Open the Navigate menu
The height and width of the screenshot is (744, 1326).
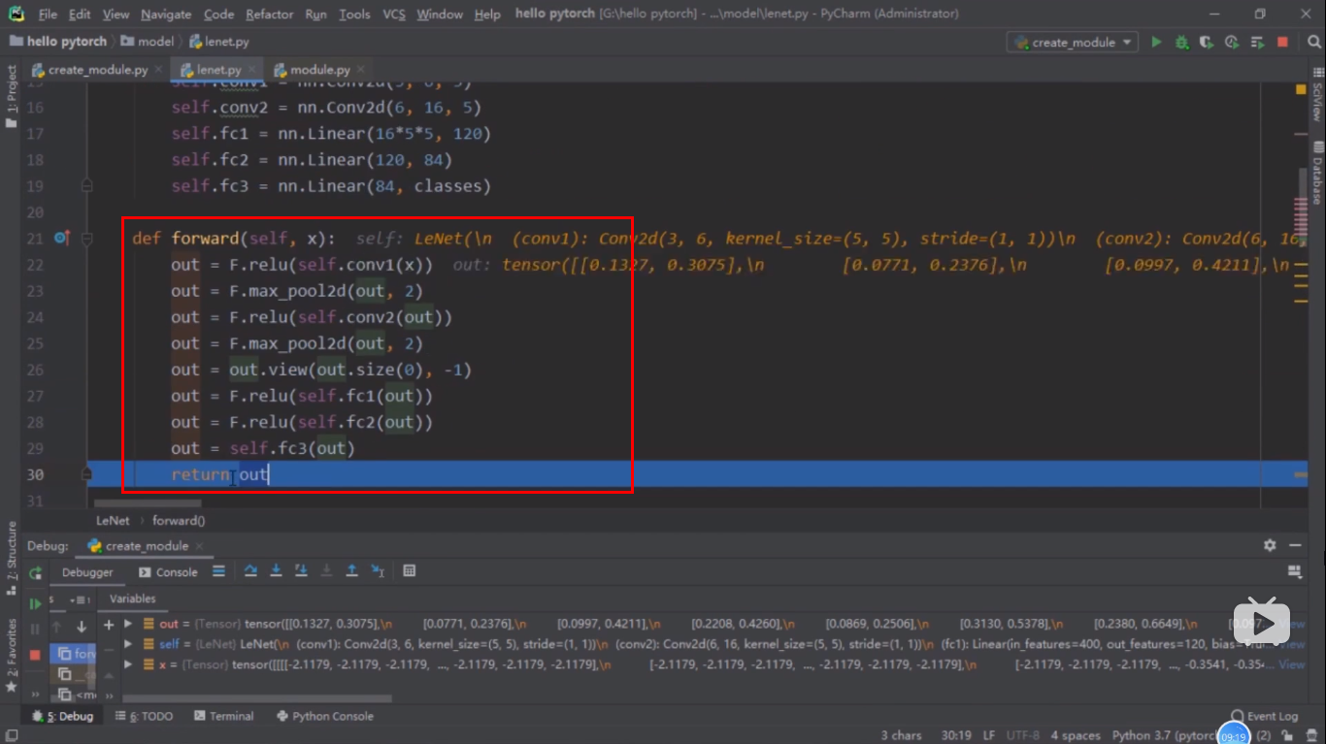(x=166, y=15)
